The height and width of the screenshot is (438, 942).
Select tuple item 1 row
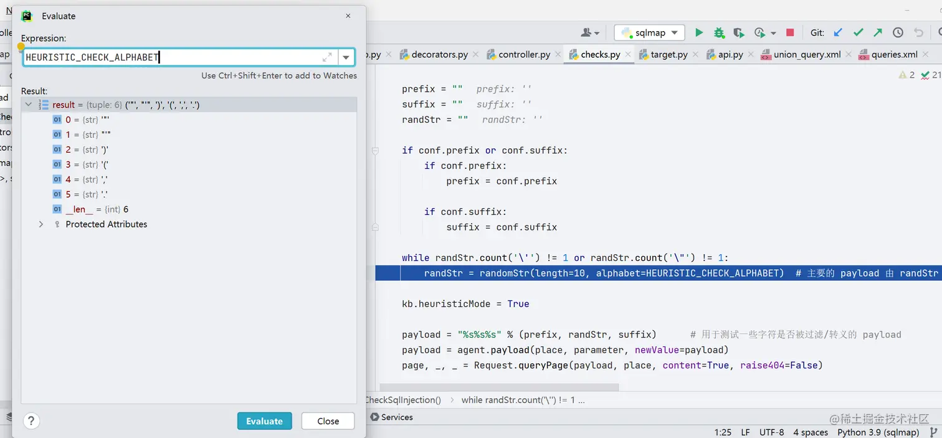tap(189, 135)
